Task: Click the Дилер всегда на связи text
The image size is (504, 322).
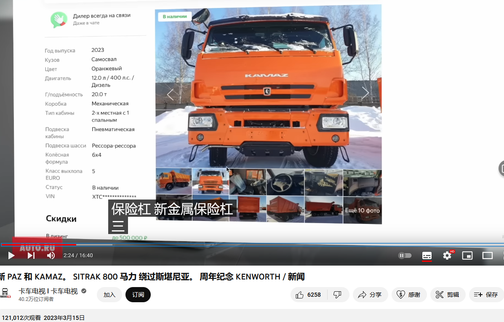Action: point(101,16)
